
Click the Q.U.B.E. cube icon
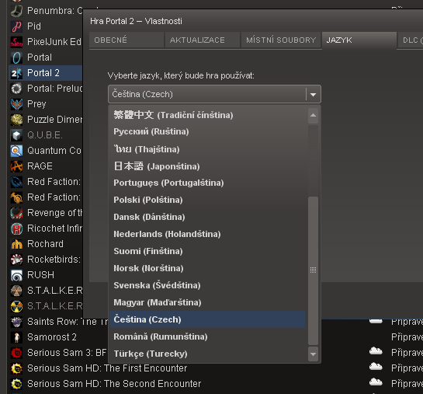16,135
